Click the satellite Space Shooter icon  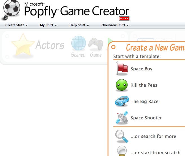(x=122, y=117)
